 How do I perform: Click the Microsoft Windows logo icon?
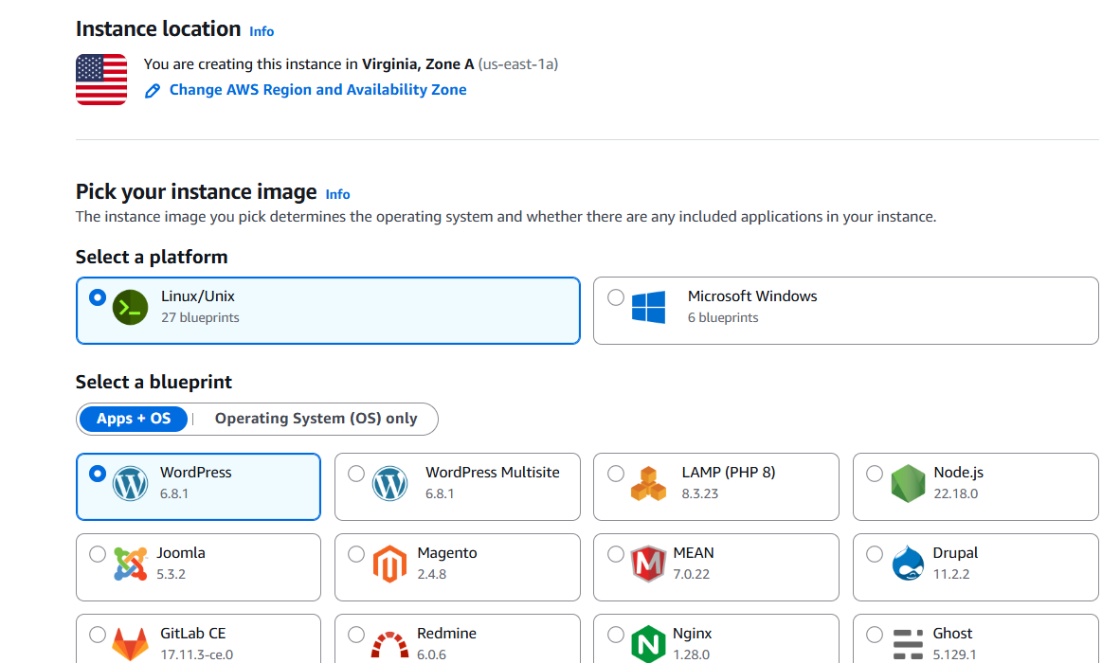tap(650, 307)
